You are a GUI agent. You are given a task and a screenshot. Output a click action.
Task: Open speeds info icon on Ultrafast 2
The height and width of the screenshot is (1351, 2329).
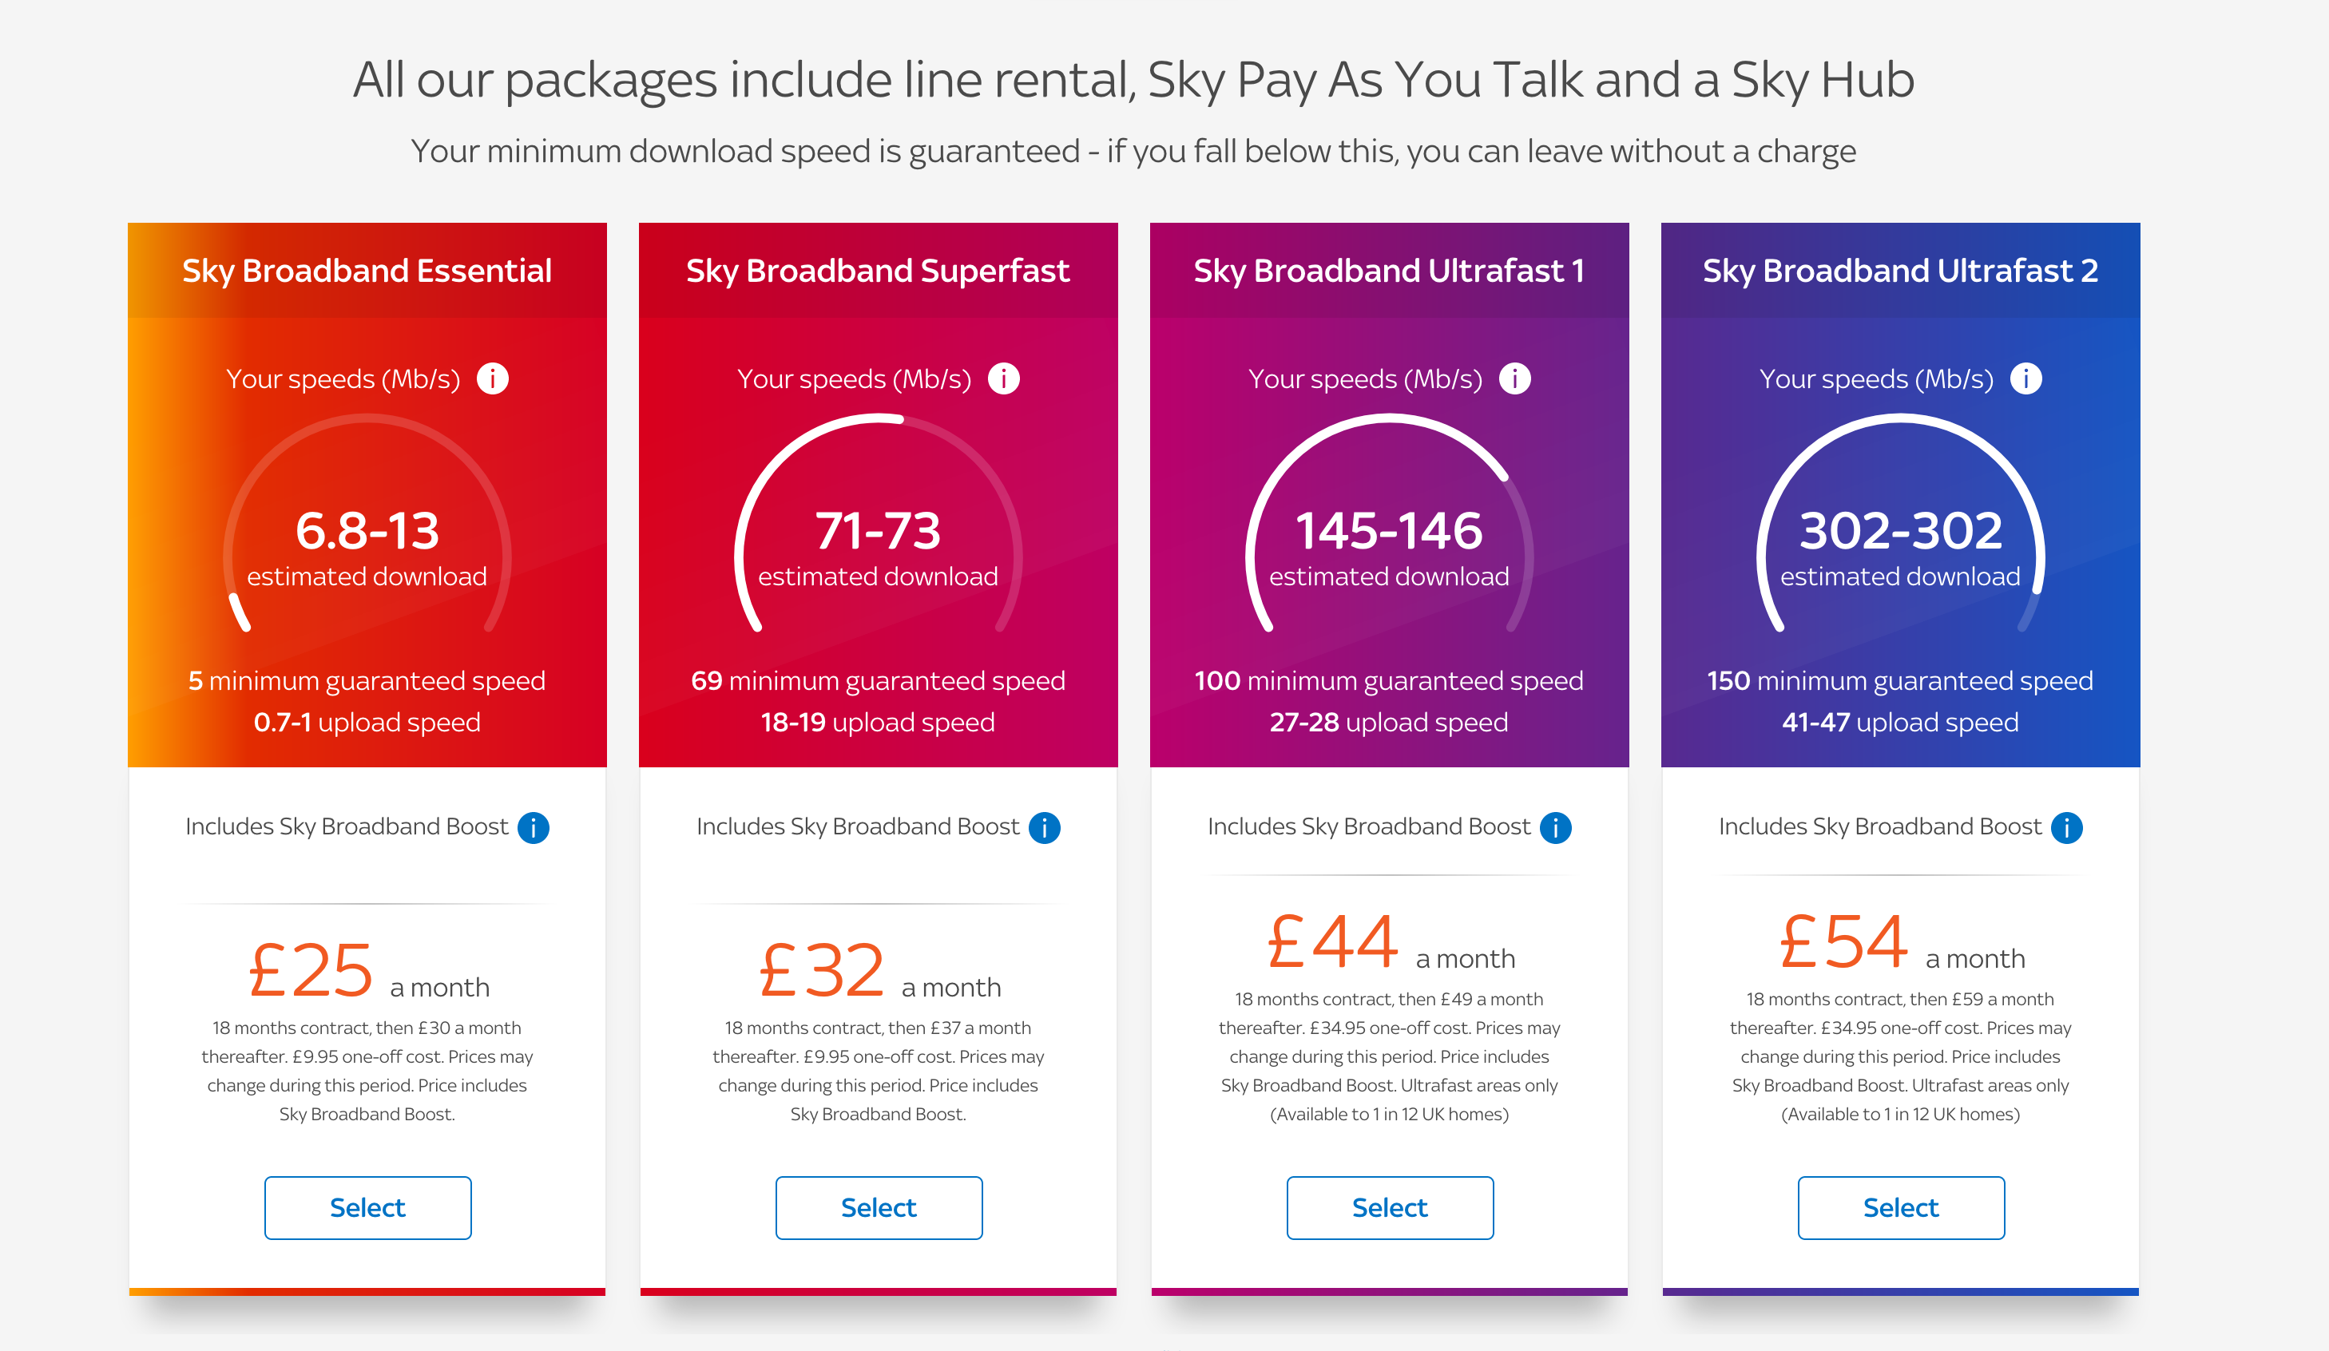coord(2025,379)
